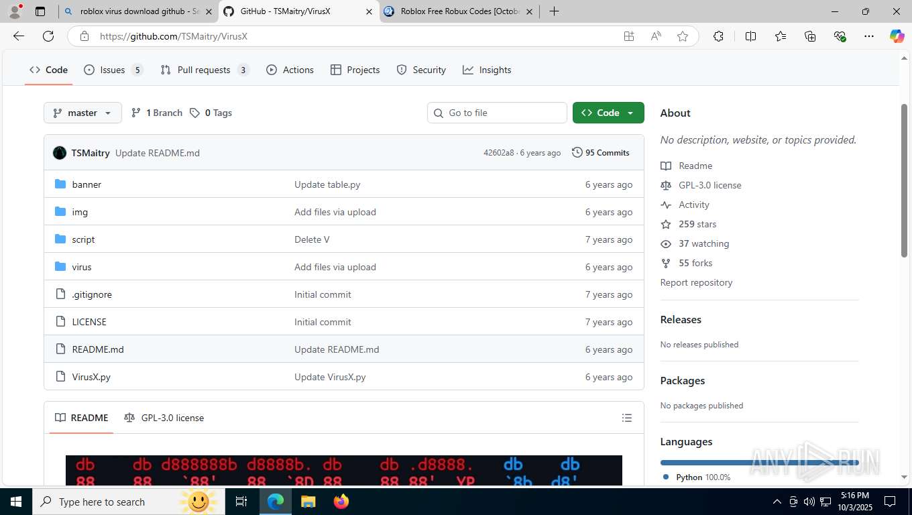Open the .gitignore file
The width and height of the screenshot is (912, 515).
[92, 294]
